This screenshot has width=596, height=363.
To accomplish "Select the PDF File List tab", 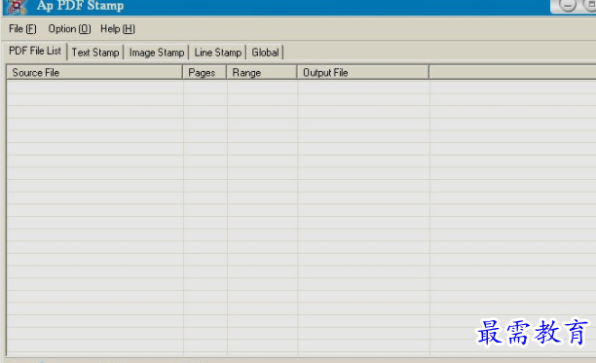I will click(35, 51).
